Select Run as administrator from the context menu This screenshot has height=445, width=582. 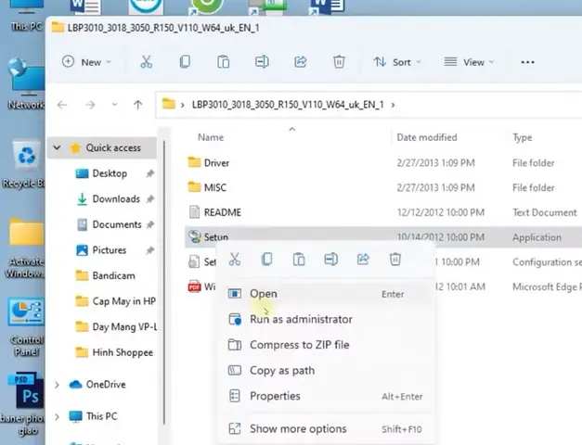pos(301,319)
